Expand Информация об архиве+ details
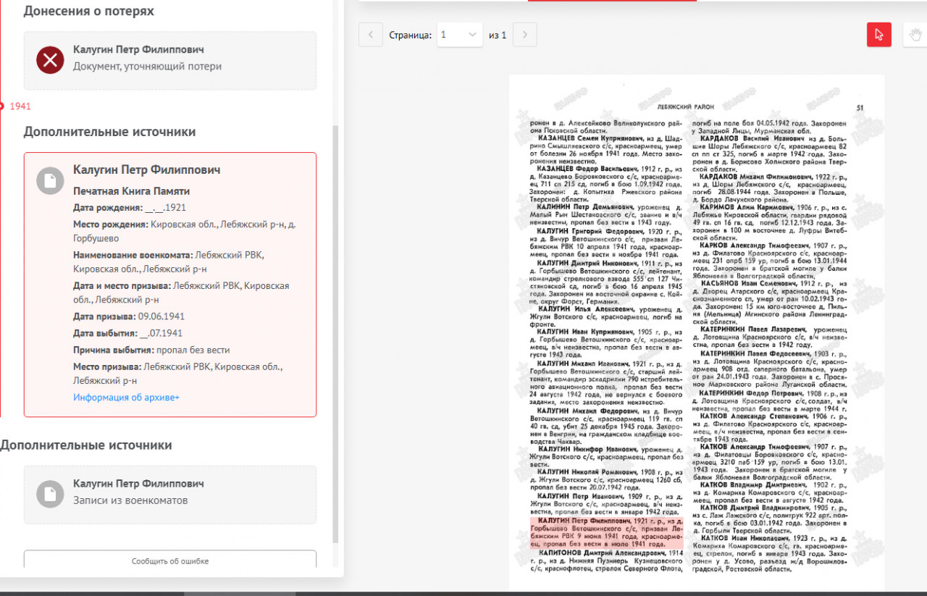The height and width of the screenshot is (596, 927). tap(126, 398)
